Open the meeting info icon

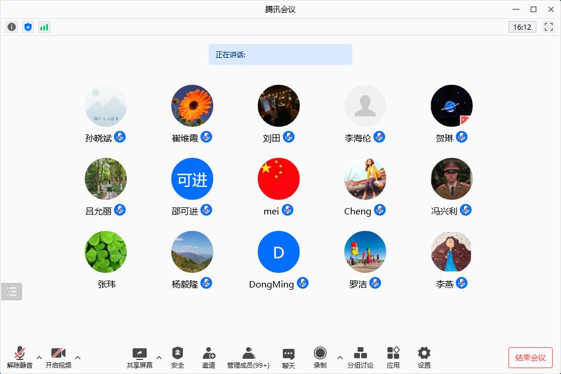12,27
